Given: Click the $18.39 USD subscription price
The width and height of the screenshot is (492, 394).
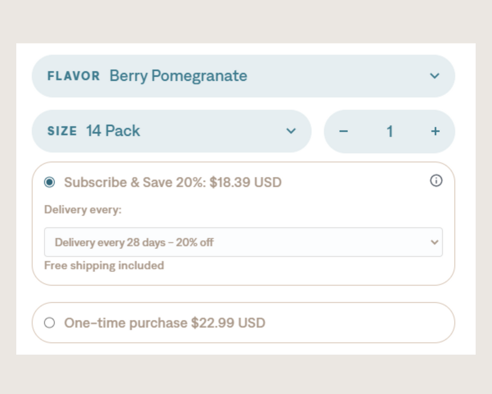Looking at the screenshot, I should coord(246,182).
